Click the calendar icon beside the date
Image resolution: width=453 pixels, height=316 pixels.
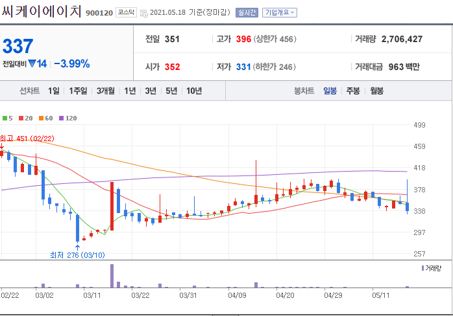(144, 13)
